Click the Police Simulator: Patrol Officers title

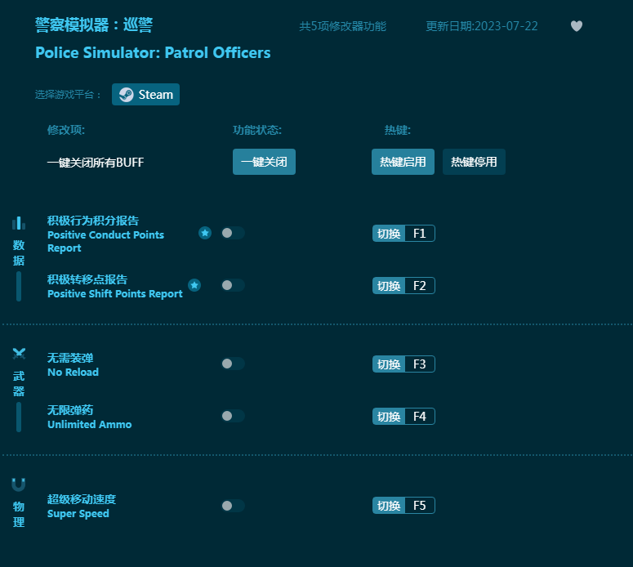point(153,53)
